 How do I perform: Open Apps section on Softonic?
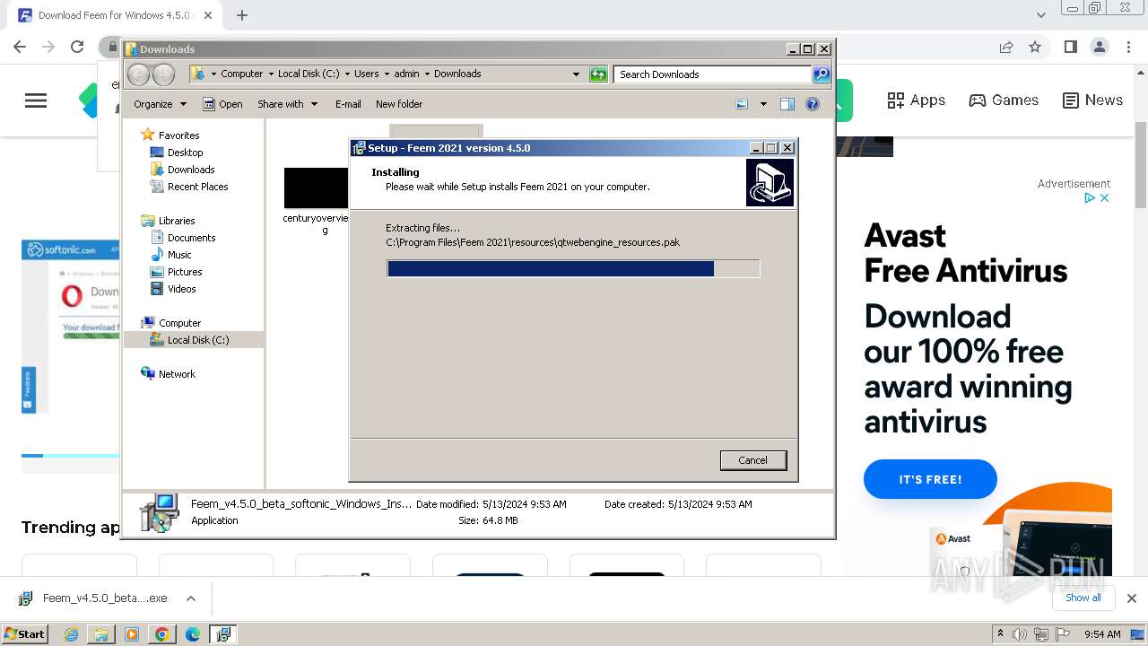click(x=916, y=100)
